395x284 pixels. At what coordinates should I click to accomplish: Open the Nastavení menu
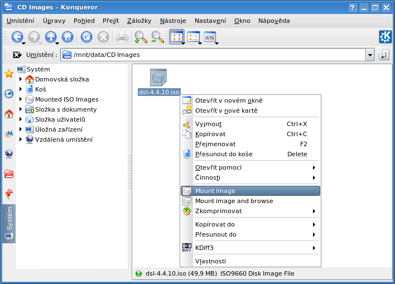coord(210,21)
